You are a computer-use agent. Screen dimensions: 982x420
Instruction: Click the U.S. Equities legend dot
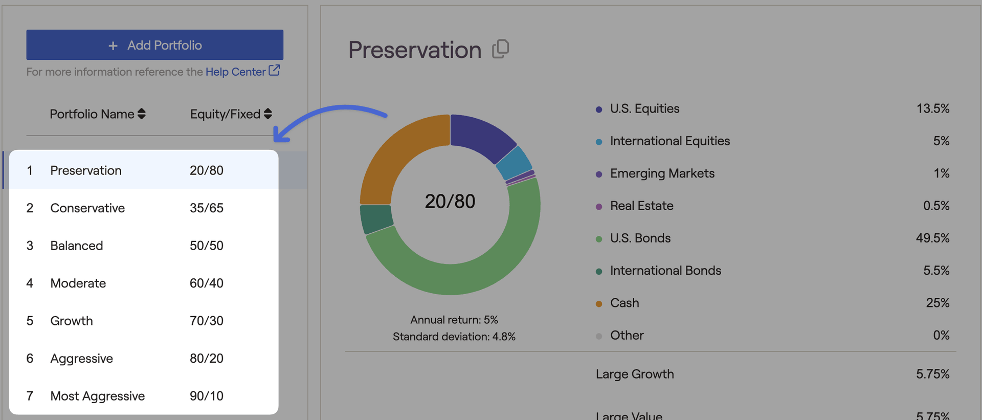(x=599, y=109)
